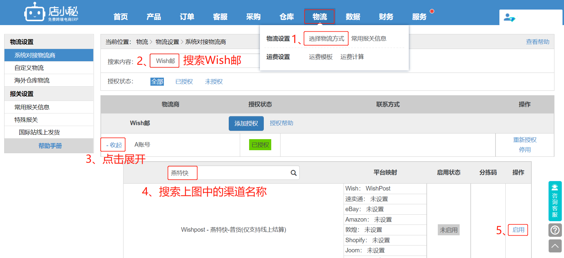Viewport: 564px width, 258px height.
Task: Select 选择物流方式 in dropdown menu
Action: 326,39
